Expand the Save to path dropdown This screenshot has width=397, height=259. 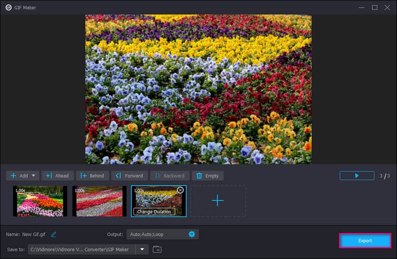[142, 249]
